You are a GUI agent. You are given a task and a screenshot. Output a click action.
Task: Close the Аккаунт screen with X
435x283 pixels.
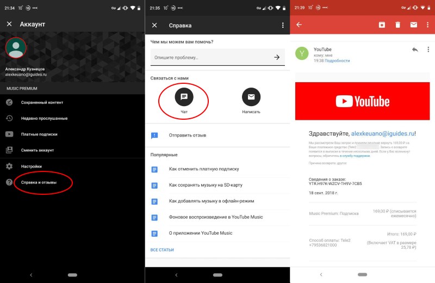[9, 24]
